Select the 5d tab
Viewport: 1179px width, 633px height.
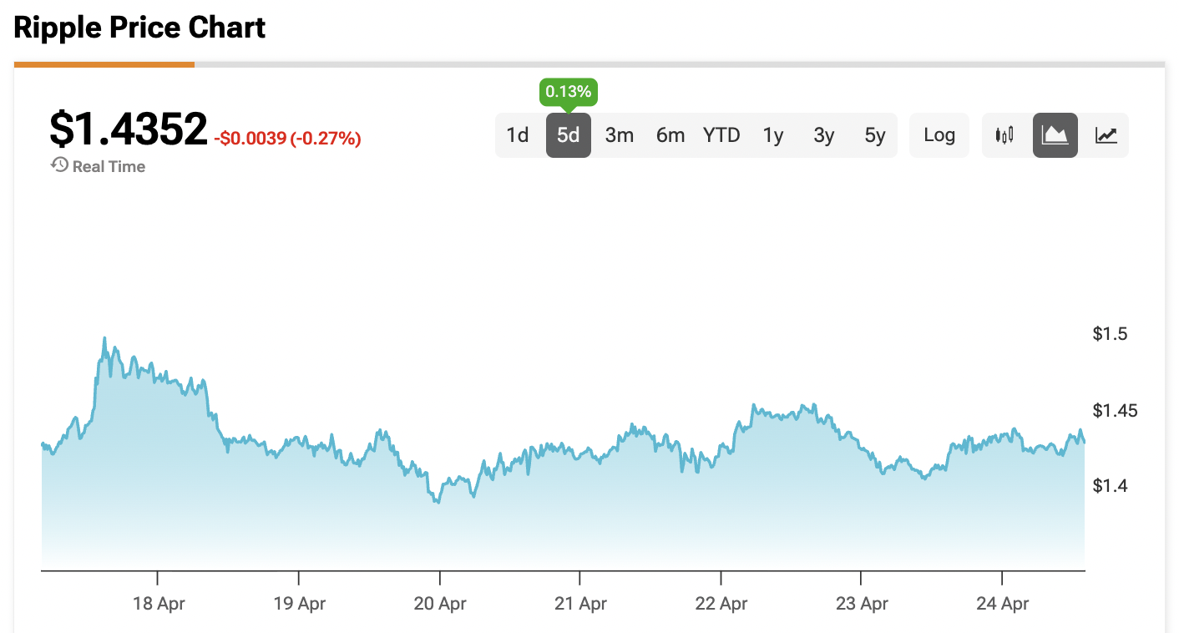(x=568, y=134)
